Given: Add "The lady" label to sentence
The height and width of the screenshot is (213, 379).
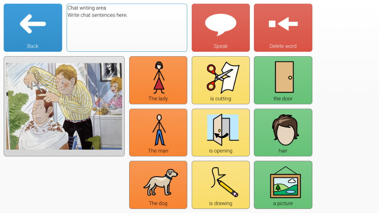Looking at the screenshot, I should [x=158, y=98].
